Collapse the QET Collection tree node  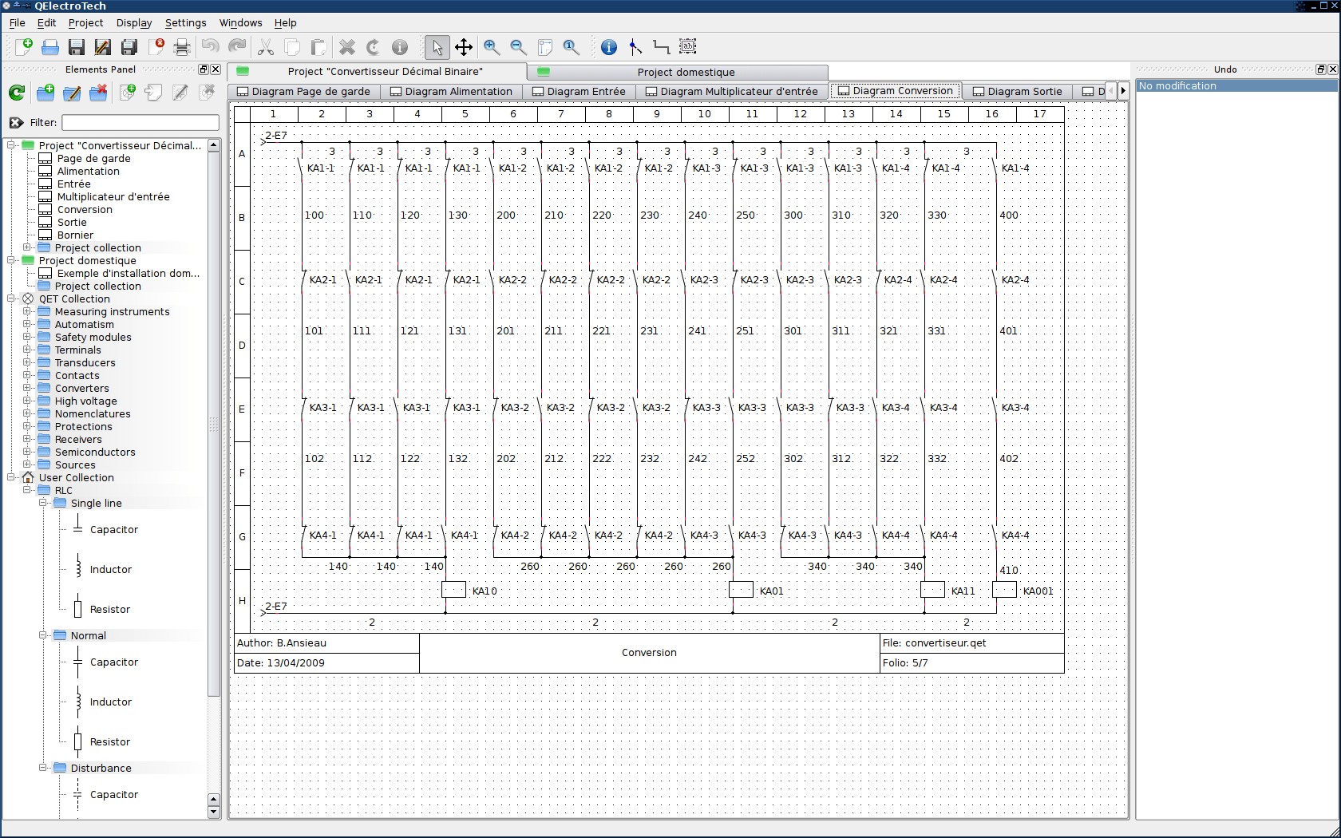tap(11, 298)
